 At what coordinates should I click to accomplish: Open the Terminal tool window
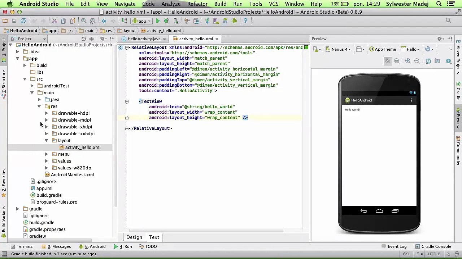point(22,247)
